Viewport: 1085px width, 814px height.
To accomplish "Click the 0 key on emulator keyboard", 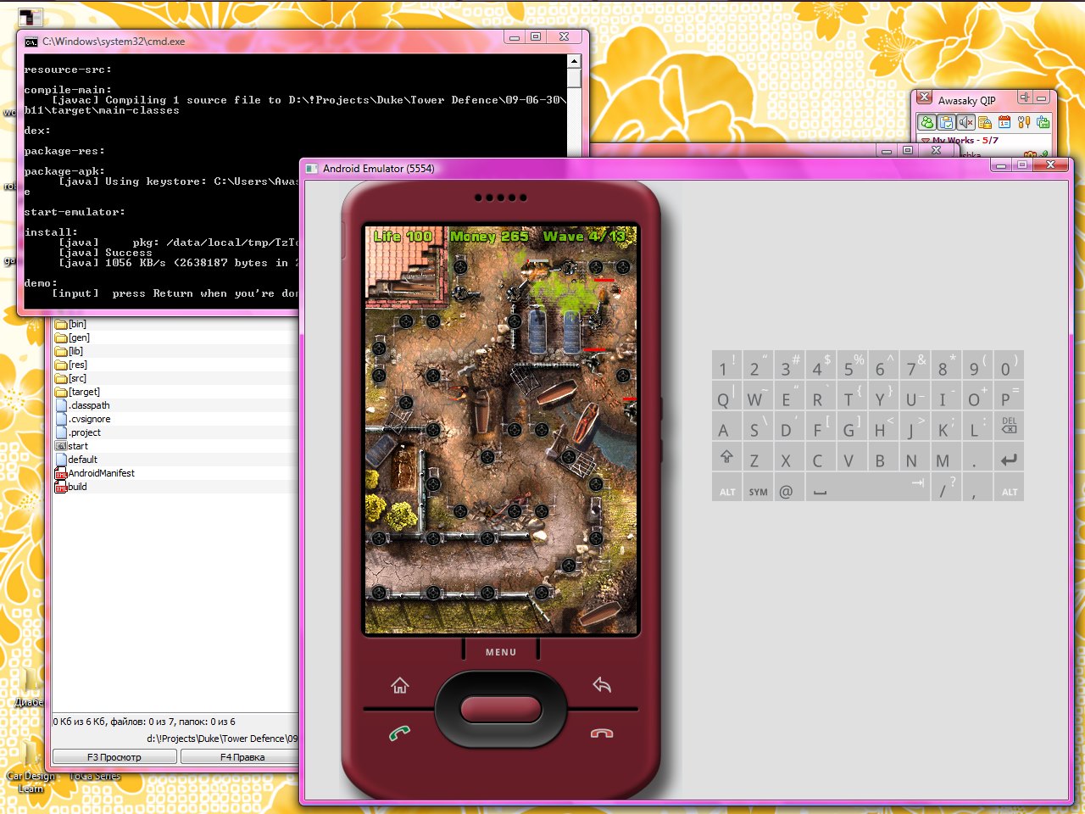I will tap(1009, 365).
